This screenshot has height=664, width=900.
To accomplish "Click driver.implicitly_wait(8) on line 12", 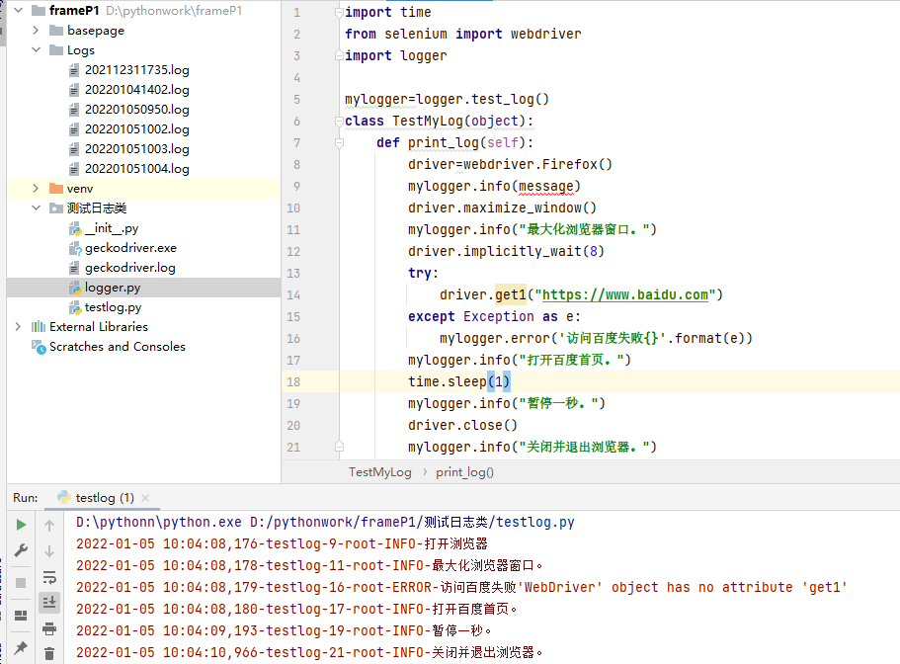I will [x=506, y=251].
